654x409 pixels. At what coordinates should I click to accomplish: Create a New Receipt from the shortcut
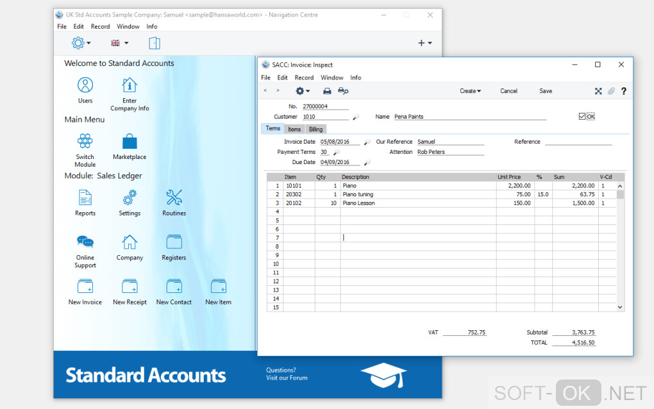click(x=130, y=287)
